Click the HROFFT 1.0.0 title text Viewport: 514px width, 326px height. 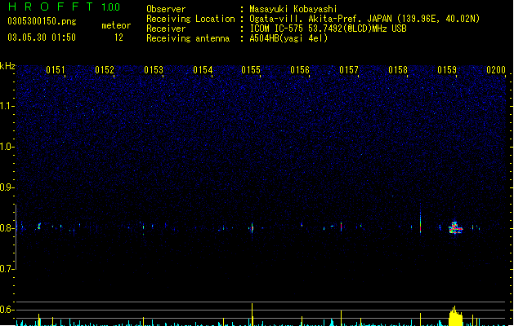[x=65, y=7]
